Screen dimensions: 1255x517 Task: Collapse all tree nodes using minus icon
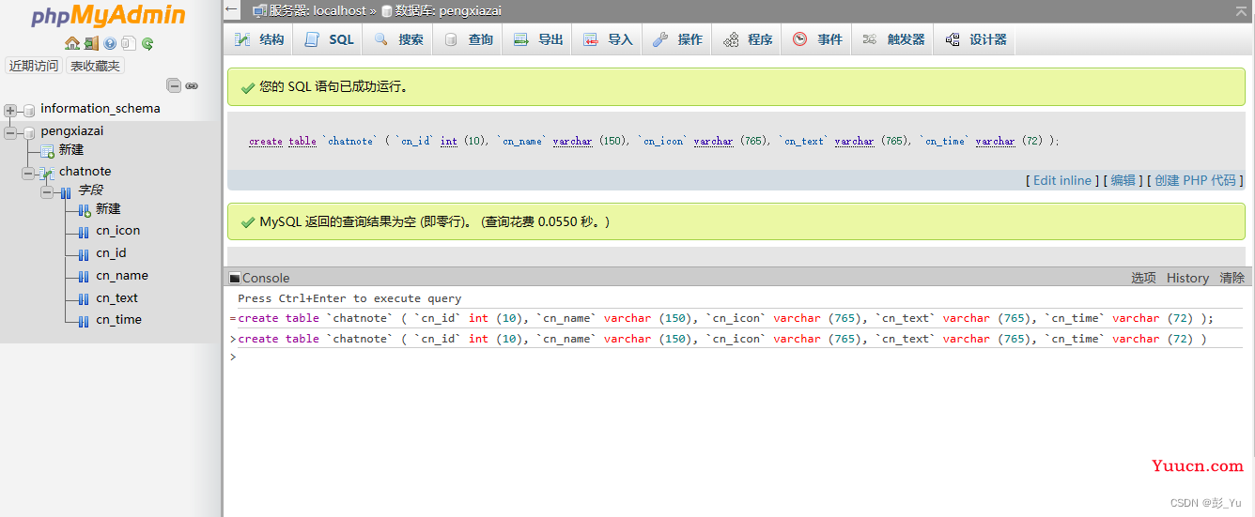(x=174, y=85)
